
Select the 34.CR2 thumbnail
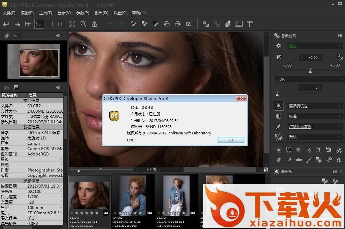(x=132, y=202)
